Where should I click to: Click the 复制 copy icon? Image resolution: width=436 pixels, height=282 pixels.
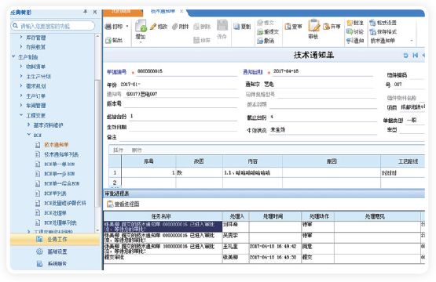236,27
